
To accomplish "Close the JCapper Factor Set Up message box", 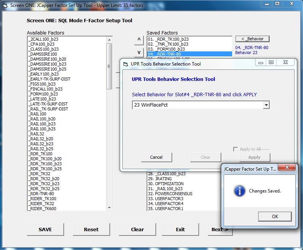I will 287,167.
